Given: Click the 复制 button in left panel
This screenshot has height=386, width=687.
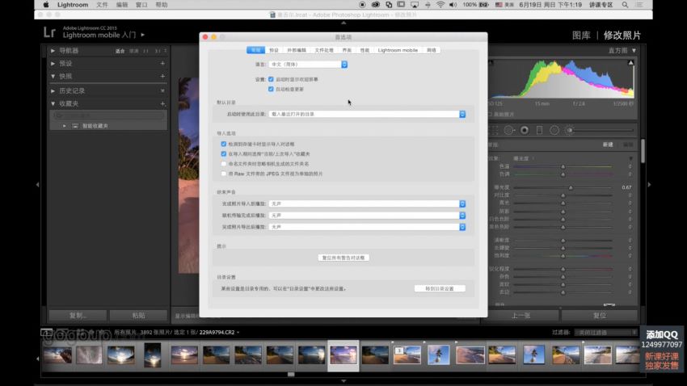Looking at the screenshot, I should coord(78,316).
